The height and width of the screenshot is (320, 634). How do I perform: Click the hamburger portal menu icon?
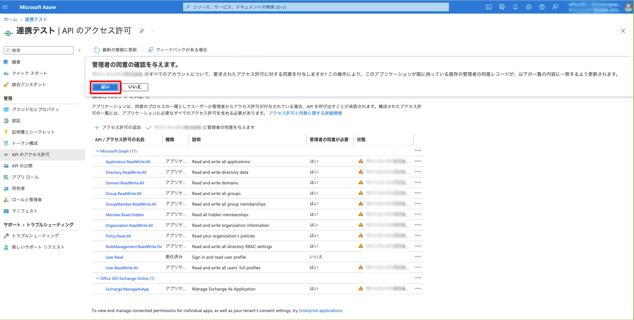point(5,7)
